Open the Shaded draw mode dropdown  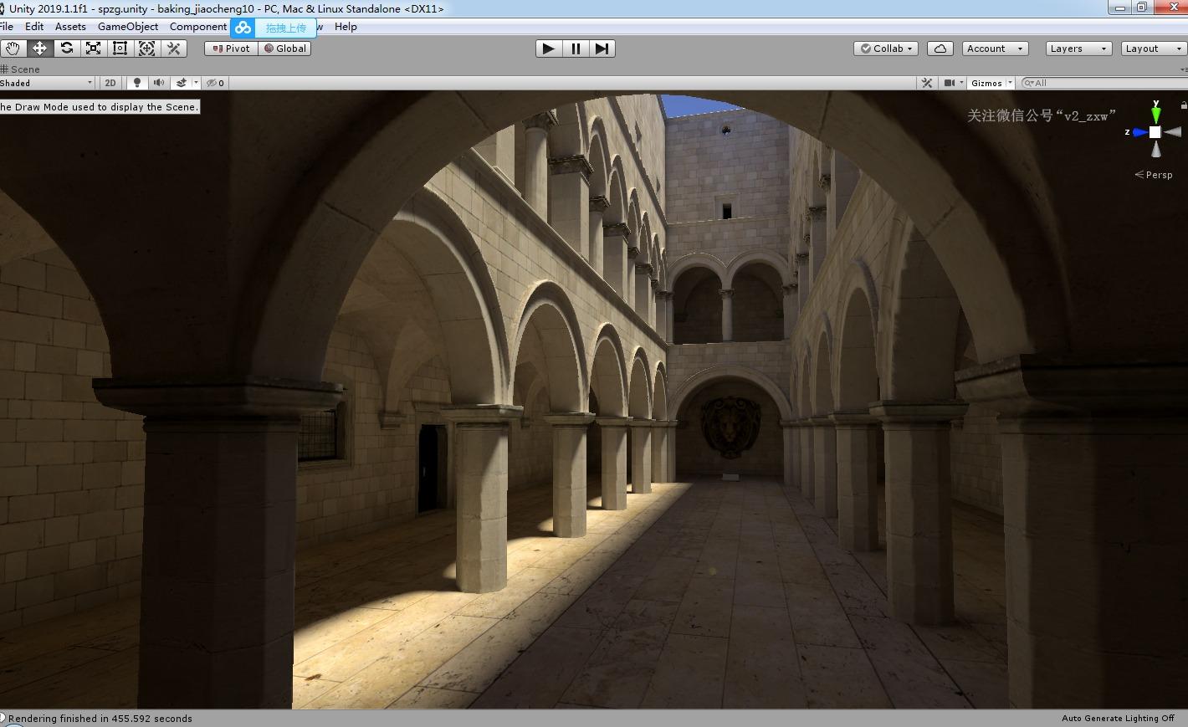48,83
